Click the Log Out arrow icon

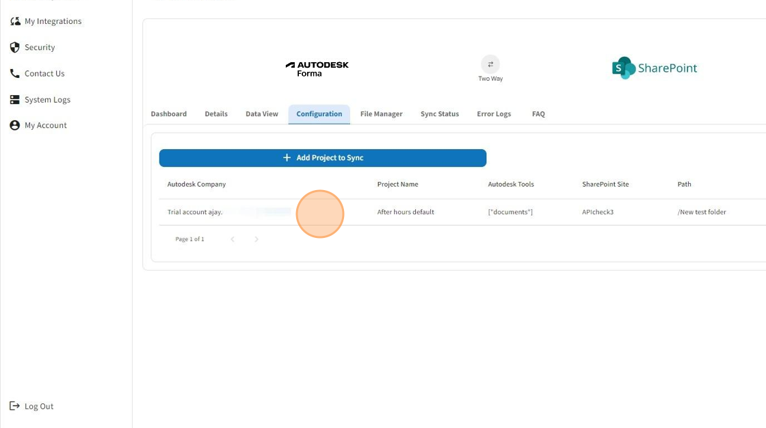[x=15, y=406]
